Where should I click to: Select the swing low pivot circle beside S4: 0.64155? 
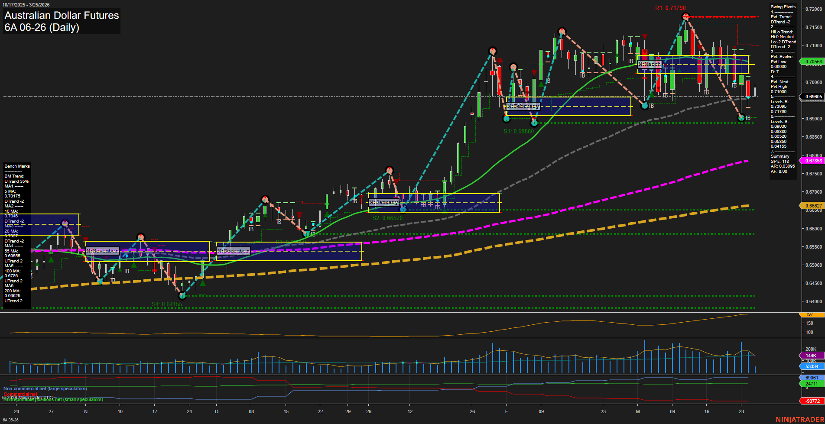click(182, 296)
